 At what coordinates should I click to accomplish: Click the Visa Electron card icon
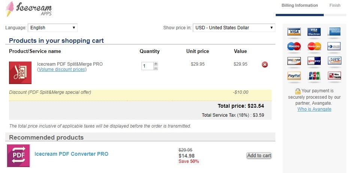(x=314, y=32)
